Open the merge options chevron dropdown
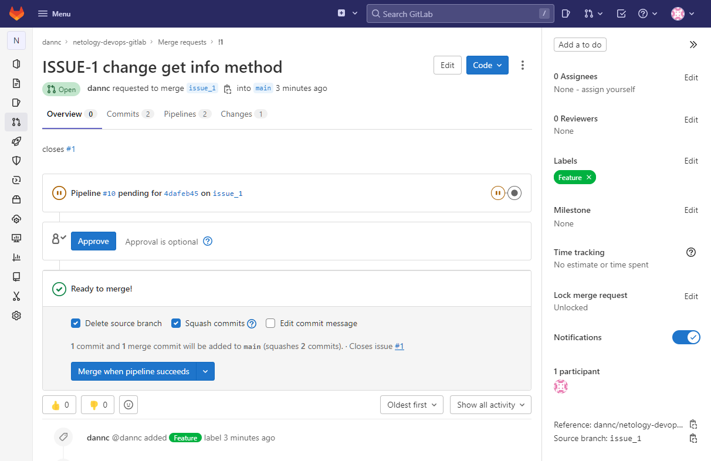Viewport: 711px width, 461px height. tap(205, 371)
